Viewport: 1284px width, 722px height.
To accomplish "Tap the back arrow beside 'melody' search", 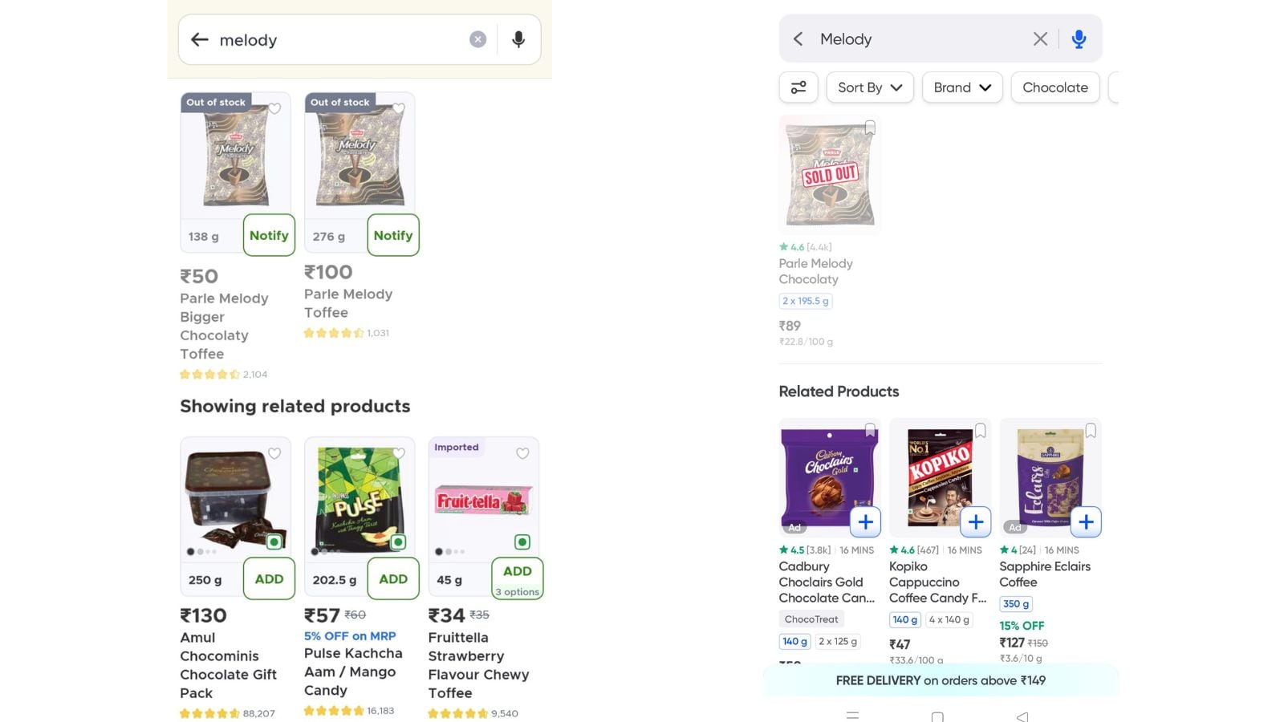I will coord(199,39).
